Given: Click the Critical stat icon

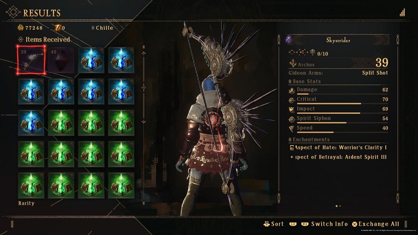Looking at the screenshot, I should click(x=292, y=100).
